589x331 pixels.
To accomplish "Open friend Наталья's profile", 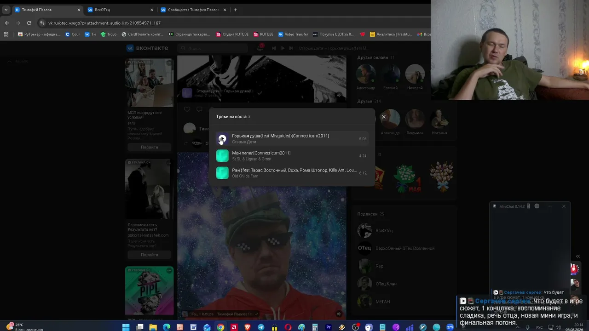I will (x=439, y=119).
